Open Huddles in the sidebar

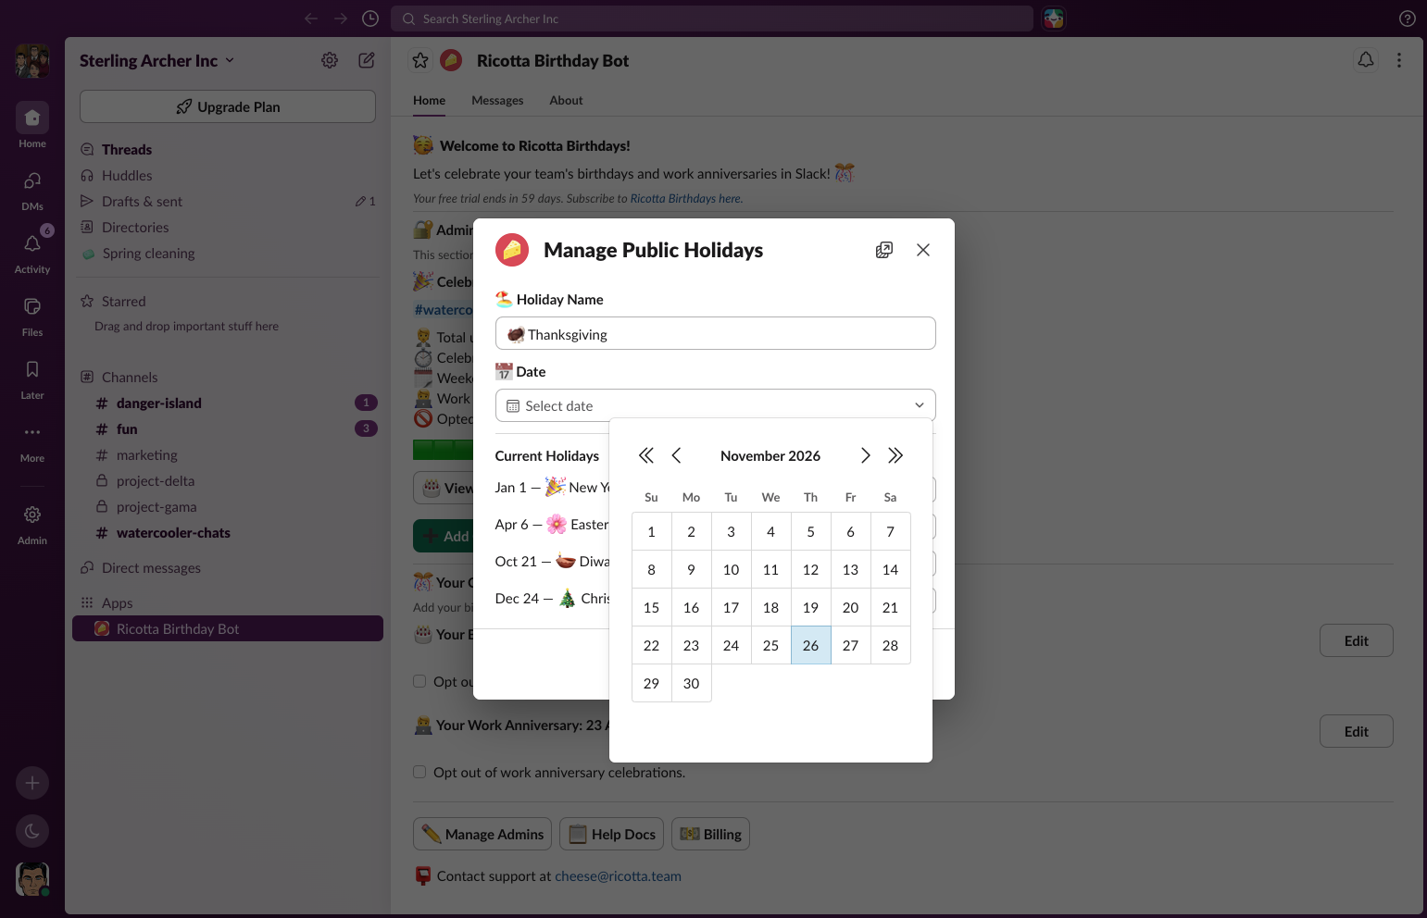(x=228, y=176)
